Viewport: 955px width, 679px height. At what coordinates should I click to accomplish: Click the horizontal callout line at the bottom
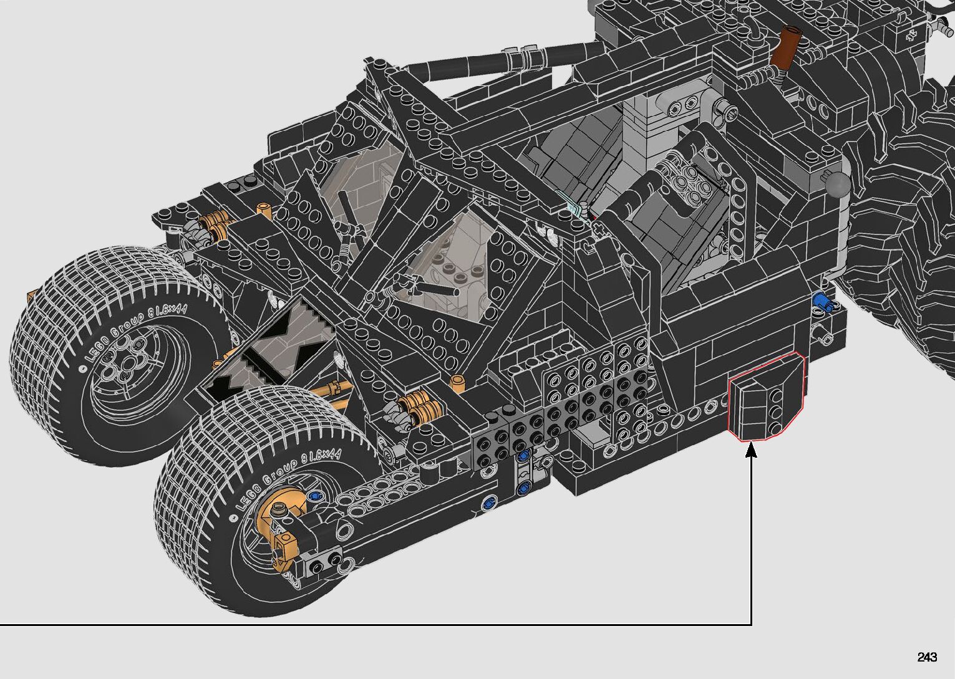point(374,624)
